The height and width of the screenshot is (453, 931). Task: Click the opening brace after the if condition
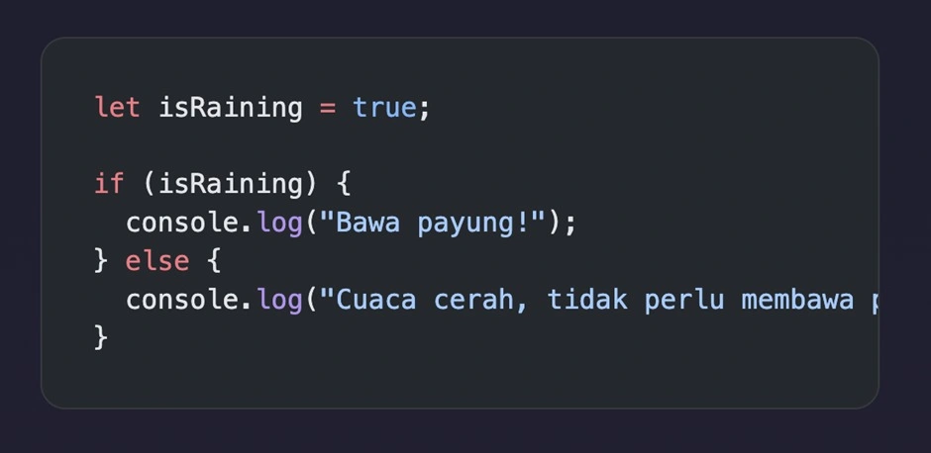(x=344, y=184)
